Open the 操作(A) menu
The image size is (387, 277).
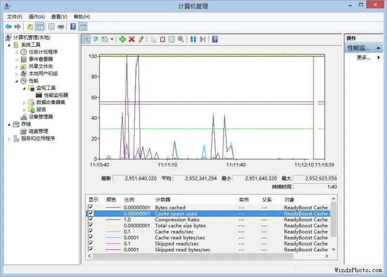(x=37, y=16)
